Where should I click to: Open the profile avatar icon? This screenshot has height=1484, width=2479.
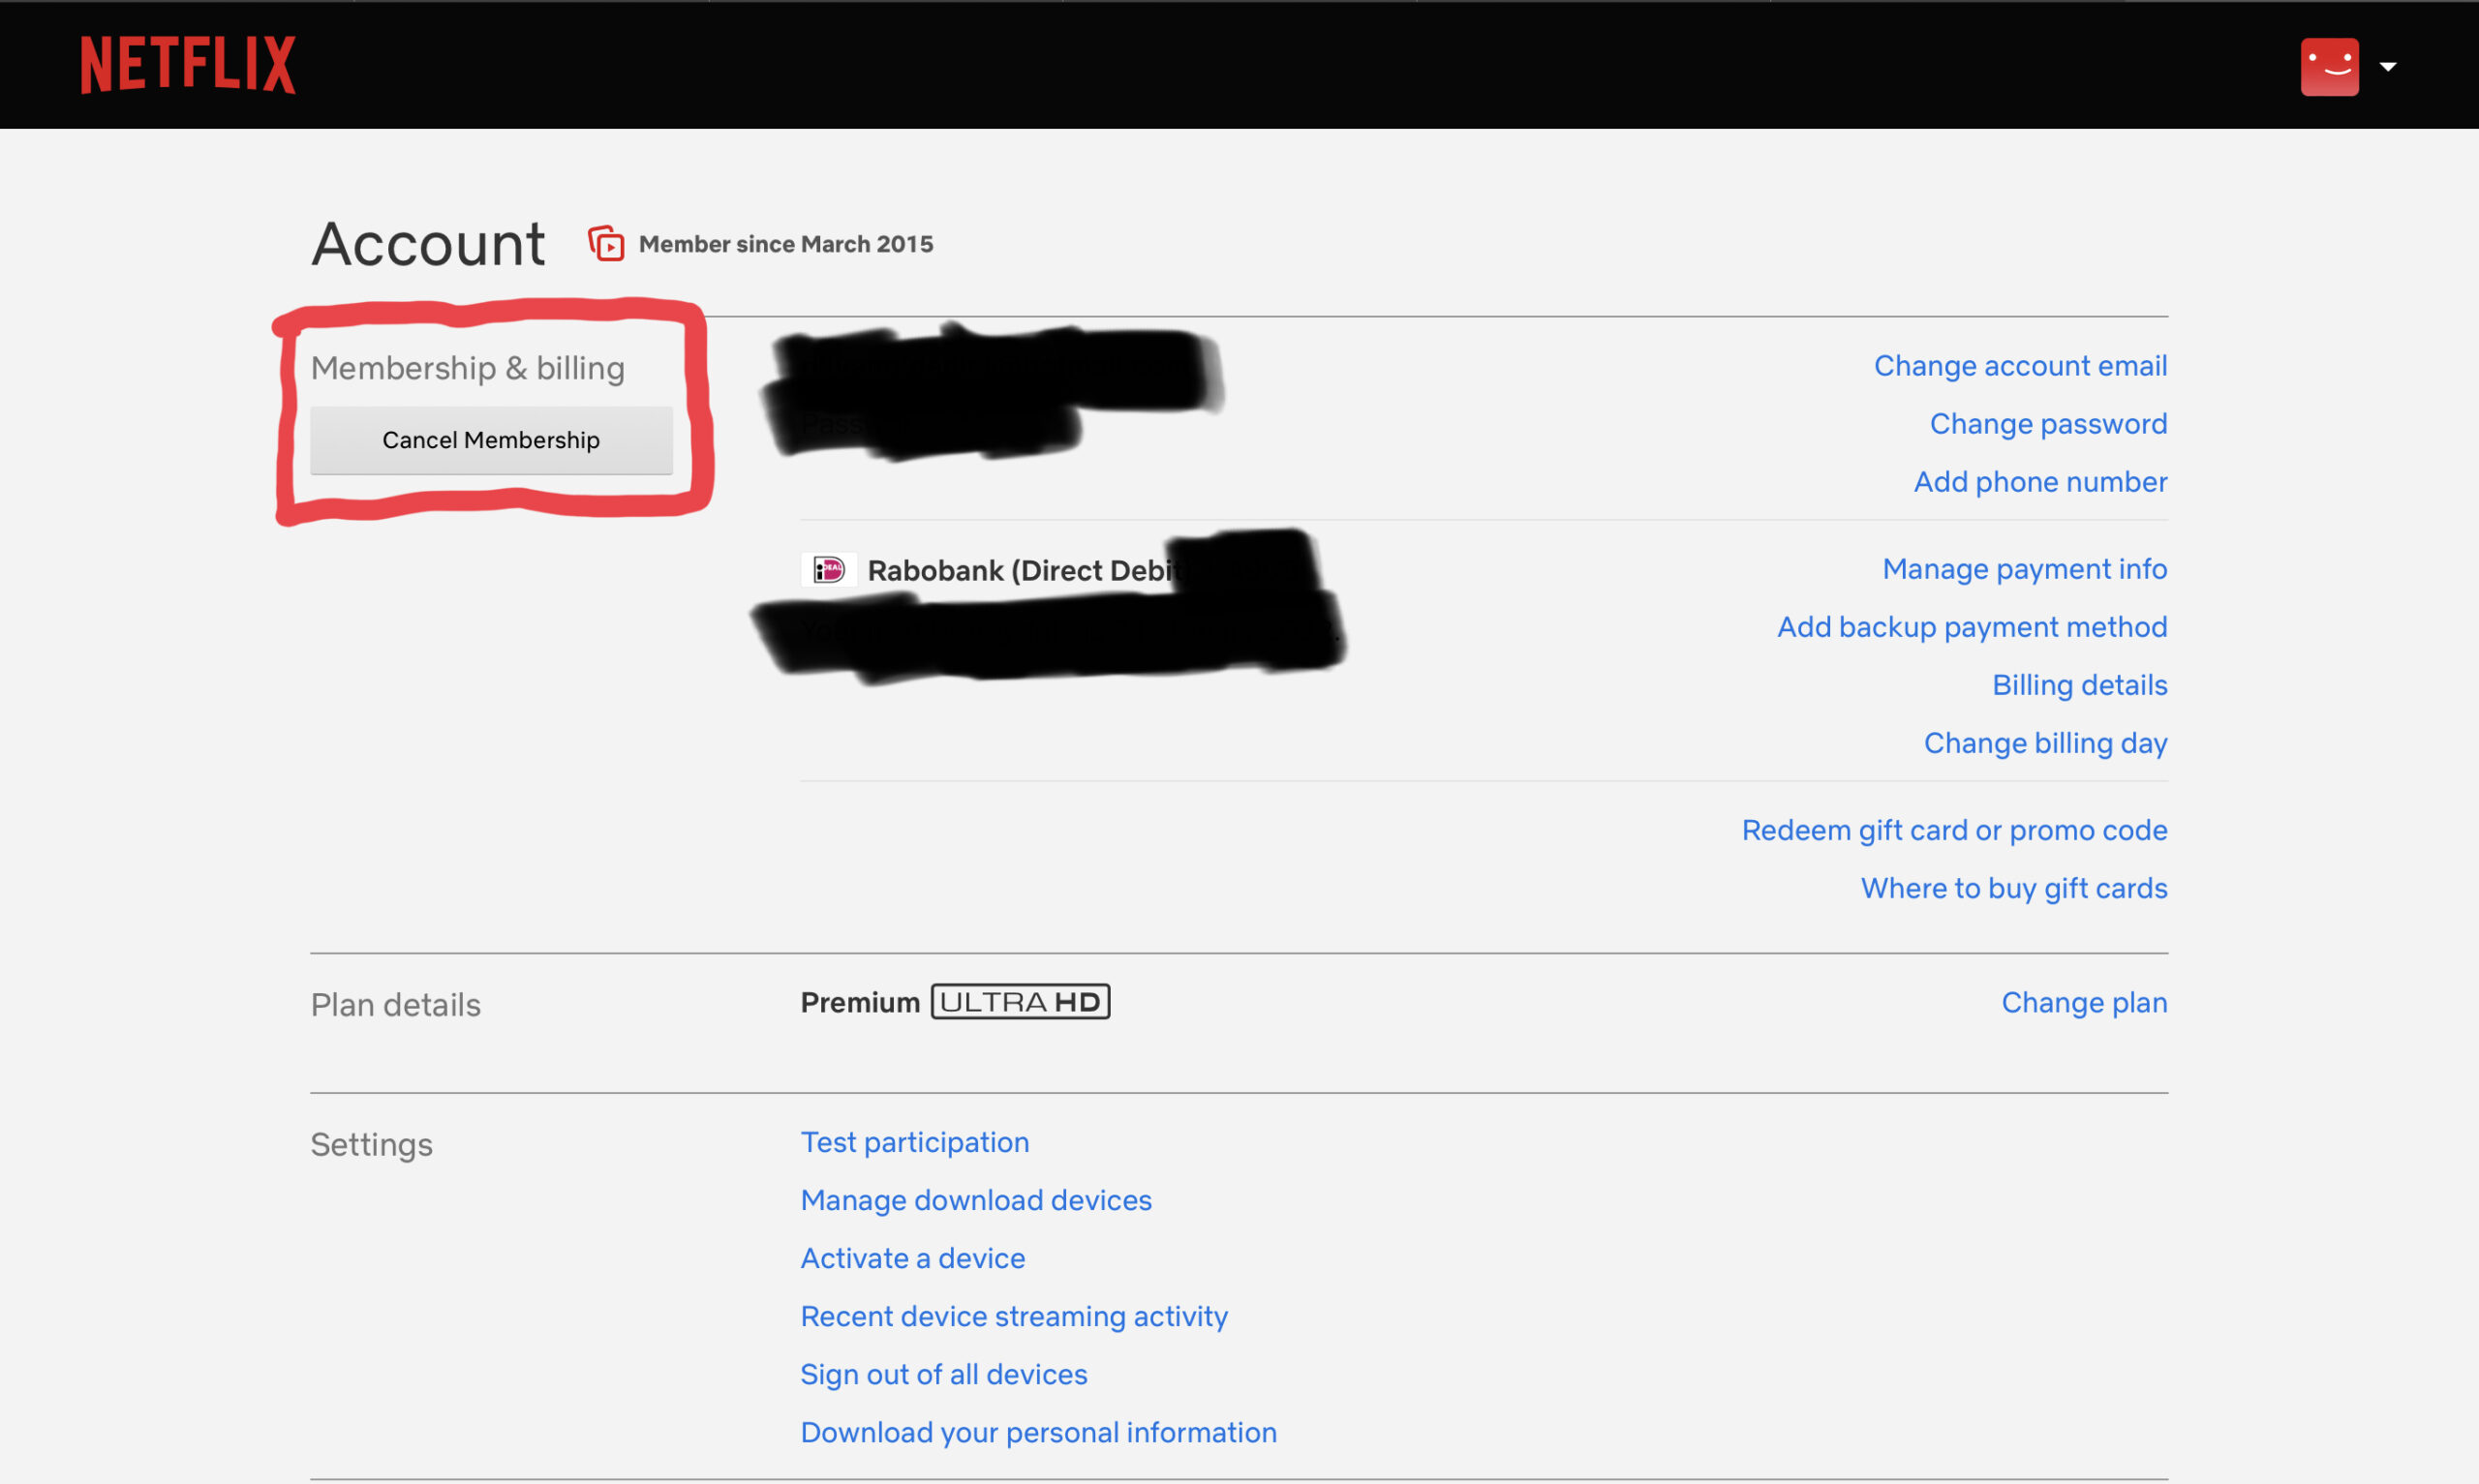[x=2329, y=67]
